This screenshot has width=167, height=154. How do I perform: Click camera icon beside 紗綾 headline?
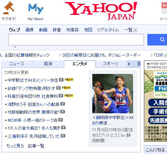(59, 88)
